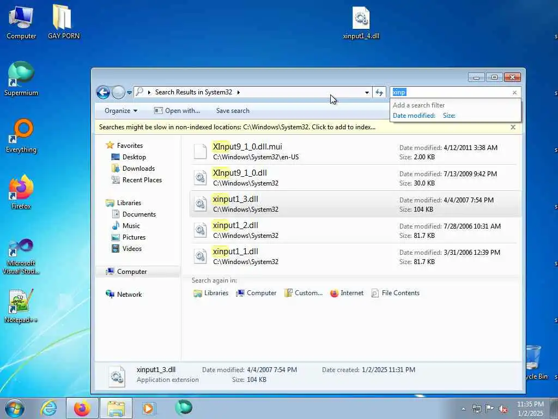The height and width of the screenshot is (419, 558).
Task: Open the Recycle Bin on desktop
Action: click(x=536, y=362)
